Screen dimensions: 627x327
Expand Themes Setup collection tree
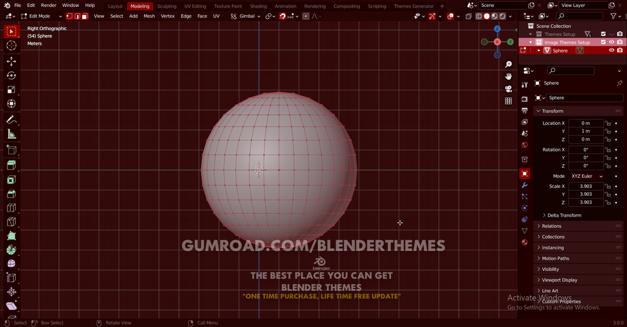pos(531,34)
